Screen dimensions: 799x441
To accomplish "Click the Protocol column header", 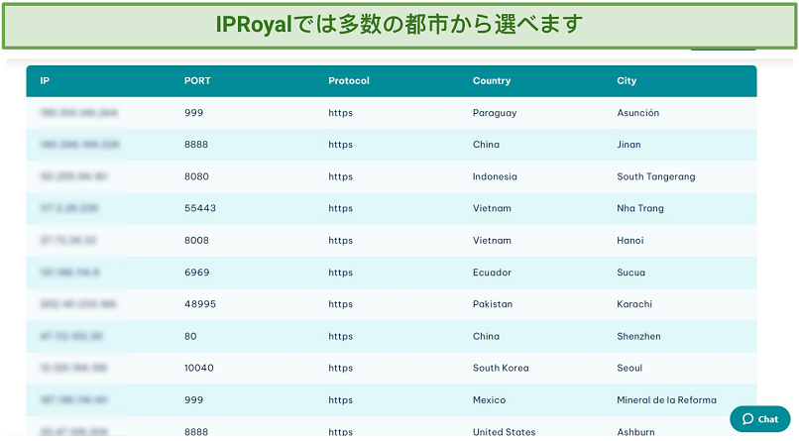I will 349,80.
